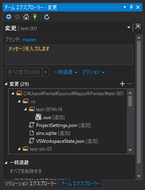
Task: Open Manage Connections plug icon
Action: [x=35, y=17]
